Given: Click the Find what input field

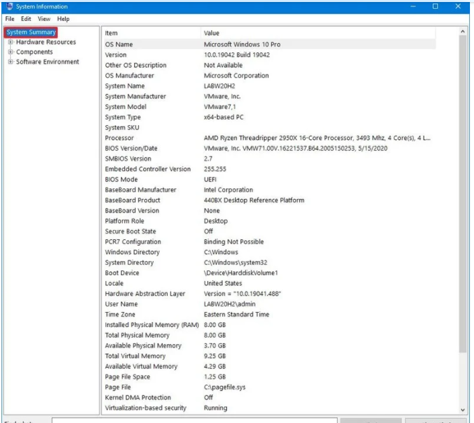Looking at the screenshot, I should click(x=195, y=420).
